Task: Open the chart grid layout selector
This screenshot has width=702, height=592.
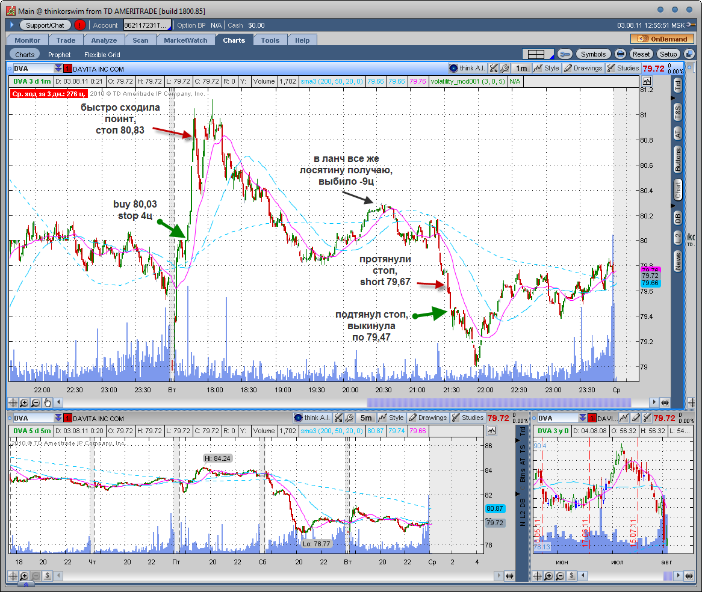Action: pyautogui.click(x=538, y=54)
